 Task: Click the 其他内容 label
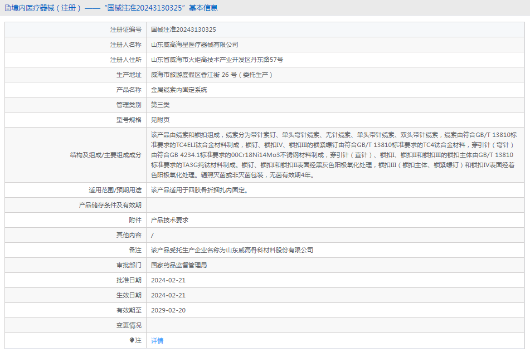pyautogui.click(x=129, y=235)
